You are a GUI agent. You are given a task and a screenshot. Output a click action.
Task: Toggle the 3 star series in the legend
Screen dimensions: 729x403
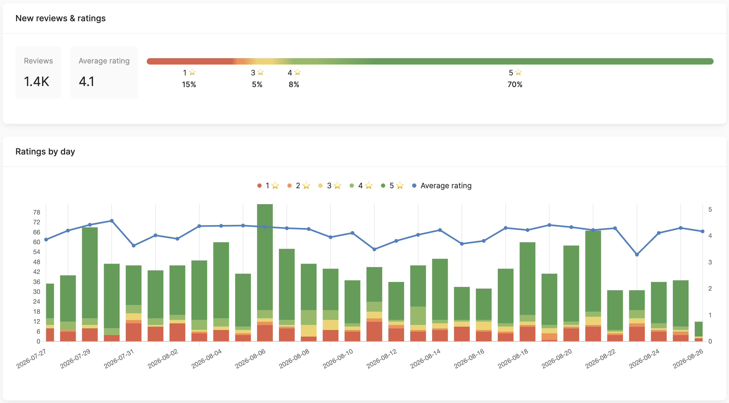(x=330, y=186)
